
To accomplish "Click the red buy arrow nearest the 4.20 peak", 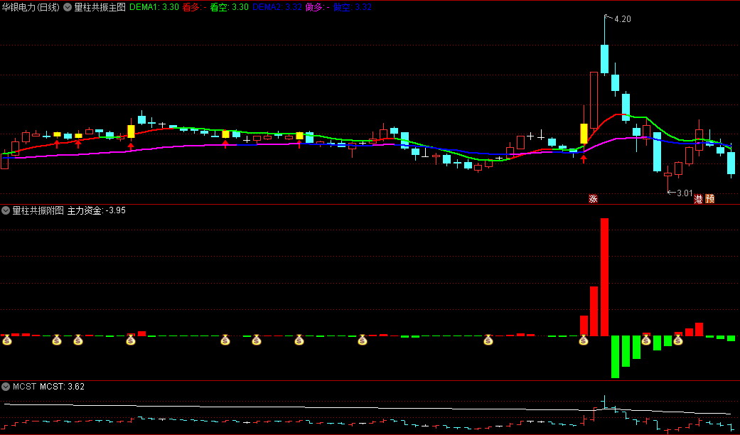I will click(x=584, y=159).
